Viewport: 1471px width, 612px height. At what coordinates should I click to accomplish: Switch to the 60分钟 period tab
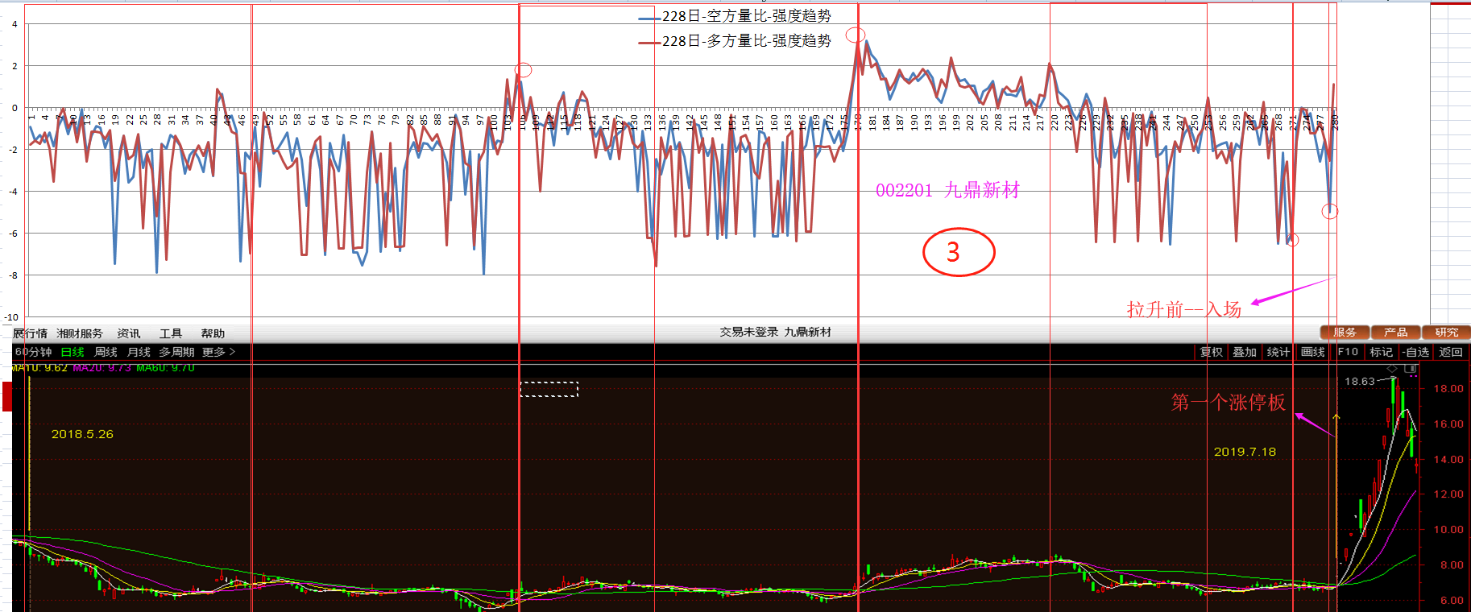33,352
